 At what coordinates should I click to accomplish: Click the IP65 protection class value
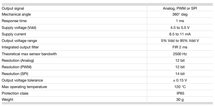pyautogui.click(x=180, y=93)
